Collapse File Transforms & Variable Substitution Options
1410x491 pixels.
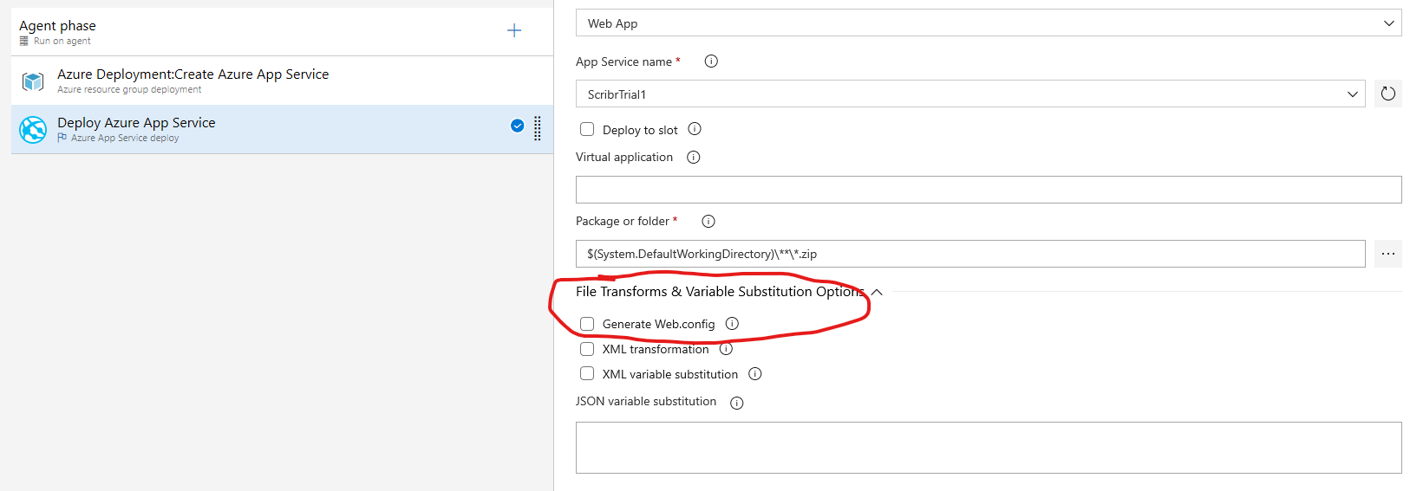877,292
